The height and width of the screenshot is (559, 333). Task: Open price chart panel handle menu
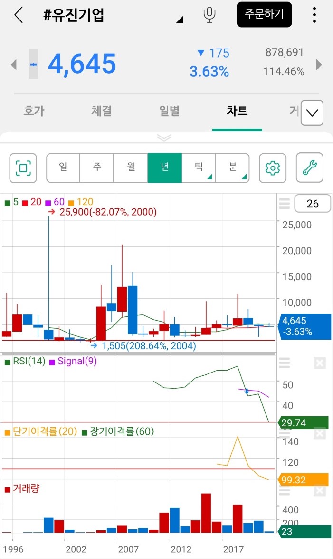click(284, 204)
